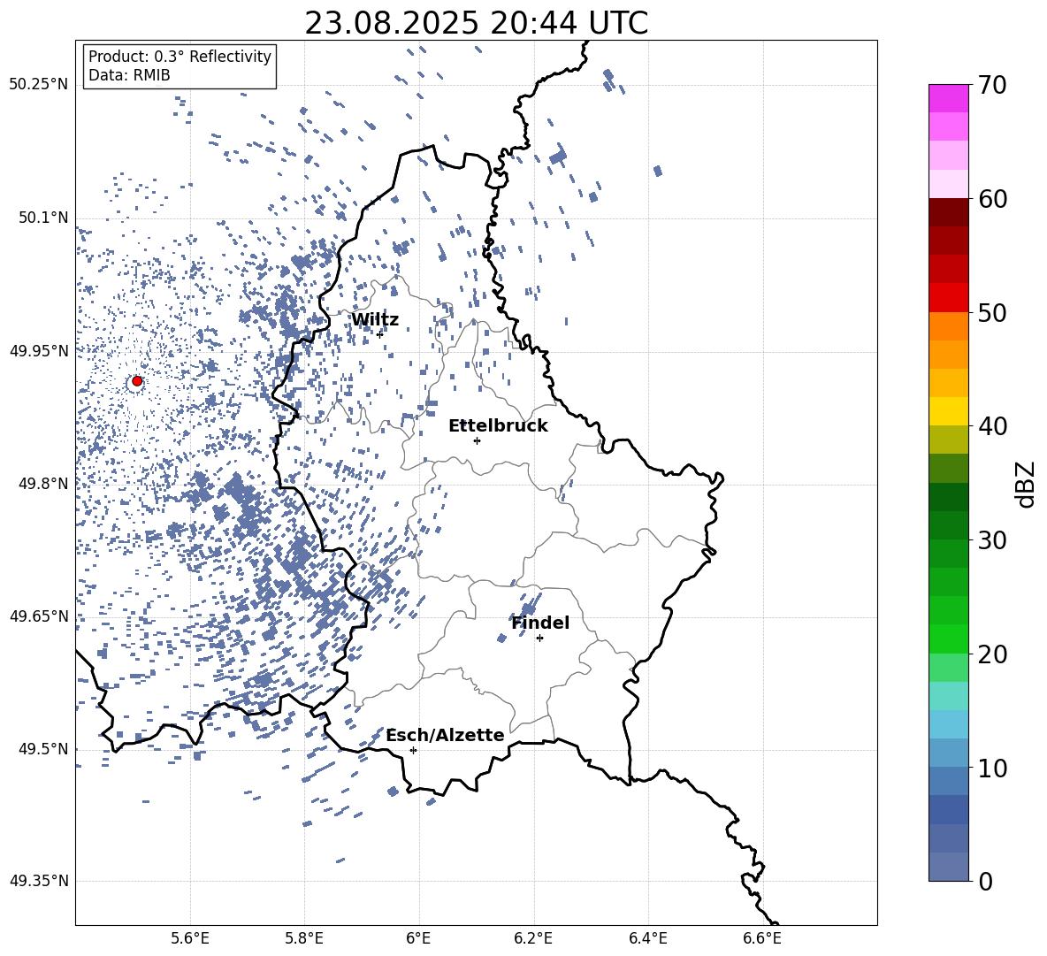The height and width of the screenshot is (956, 1047).
Task: Click 'Product: 0.3° Reflectivity' text
Action: point(180,57)
